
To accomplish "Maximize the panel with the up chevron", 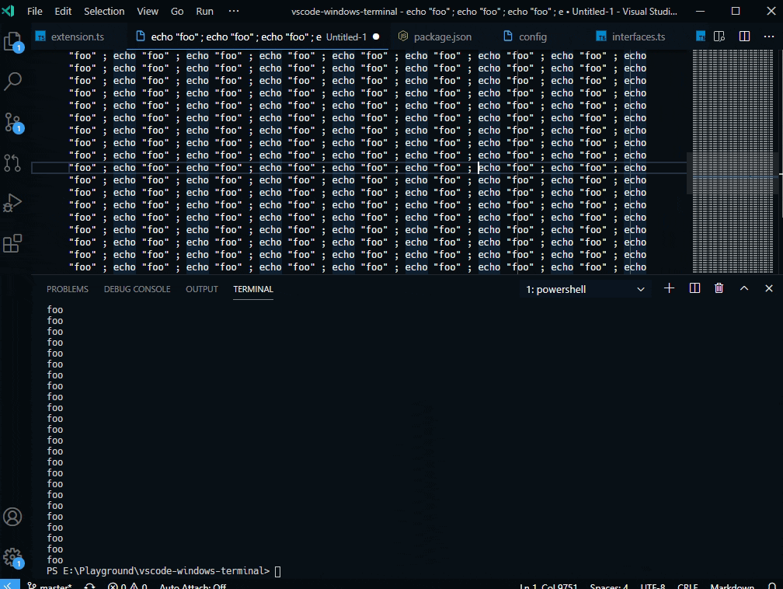I will coord(744,288).
